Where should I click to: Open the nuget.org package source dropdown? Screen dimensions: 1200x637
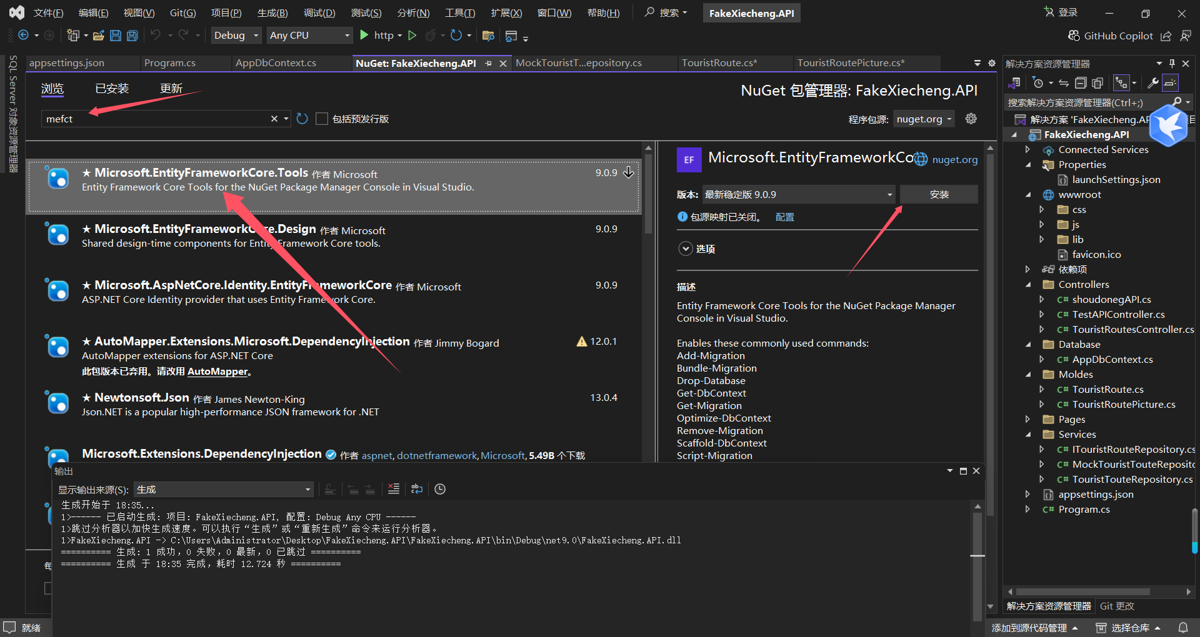pyautogui.click(x=924, y=119)
